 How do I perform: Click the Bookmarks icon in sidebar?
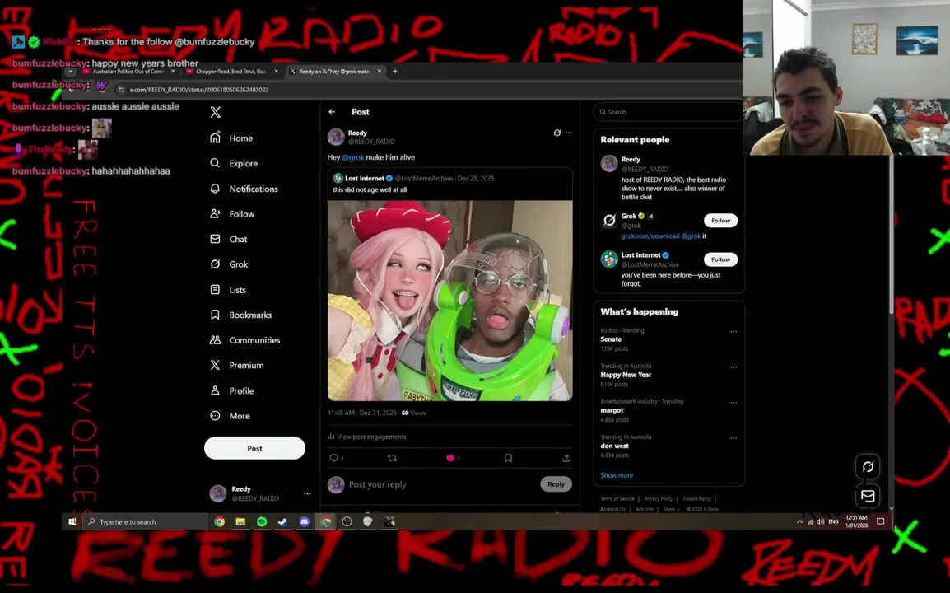(215, 315)
